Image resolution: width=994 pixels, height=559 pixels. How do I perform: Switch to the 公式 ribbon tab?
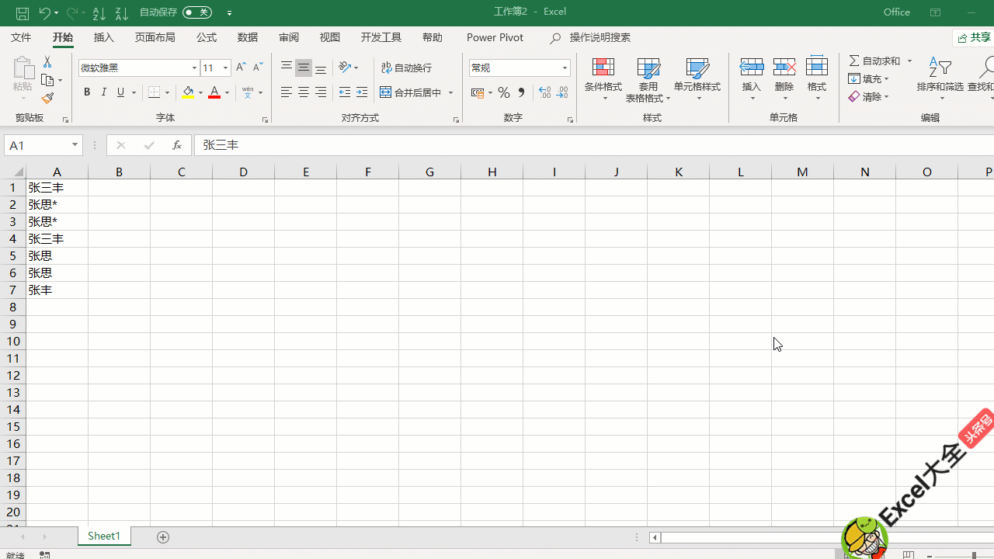tap(207, 37)
